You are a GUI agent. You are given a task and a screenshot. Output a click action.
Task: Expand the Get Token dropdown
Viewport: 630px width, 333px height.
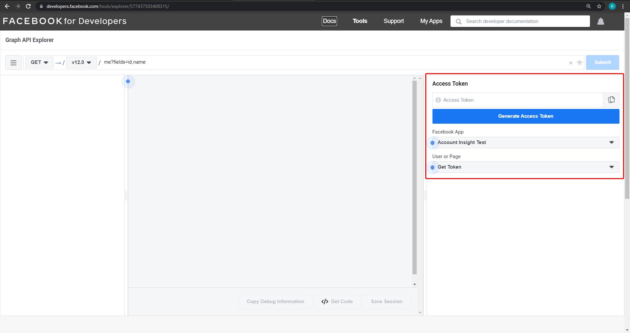click(526, 167)
